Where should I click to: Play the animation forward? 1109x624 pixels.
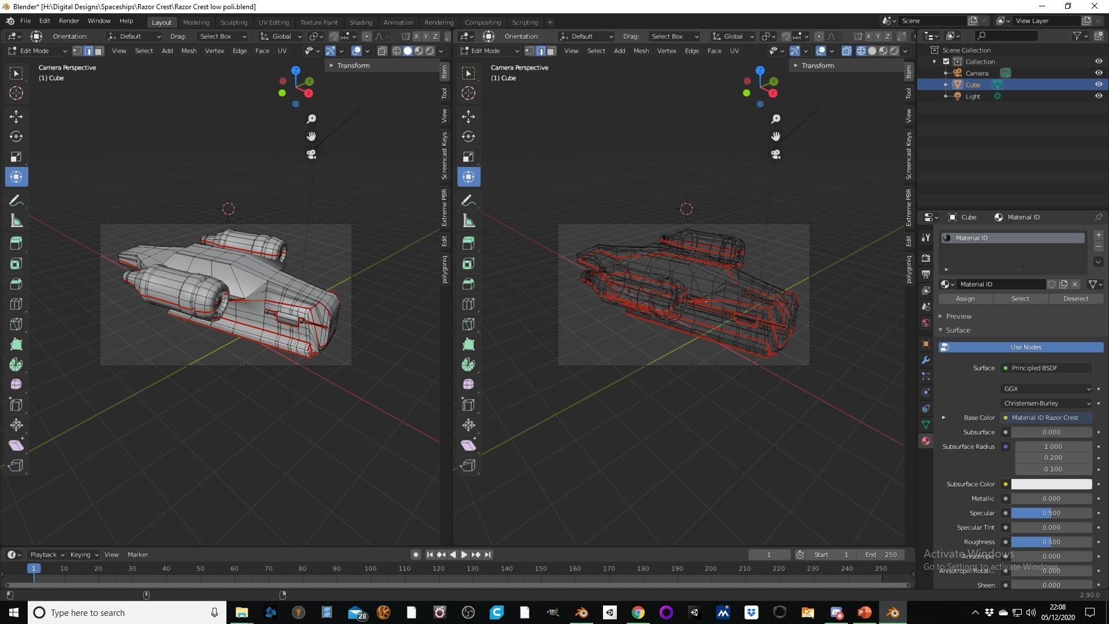464,555
